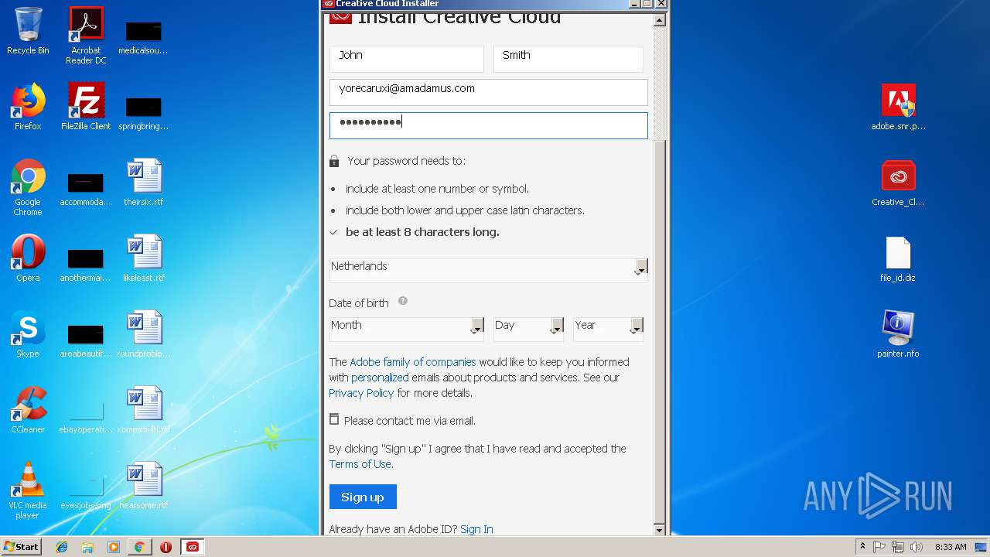Image resolution: width=990 pixels, height=557 pixels.
Task: Open Windows Explorer taskbar icon
Action: (87, 547)
